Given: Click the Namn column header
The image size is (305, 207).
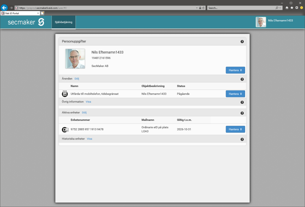Looking at the screenshot, I should pyautogui.click(x=74, y=86).
